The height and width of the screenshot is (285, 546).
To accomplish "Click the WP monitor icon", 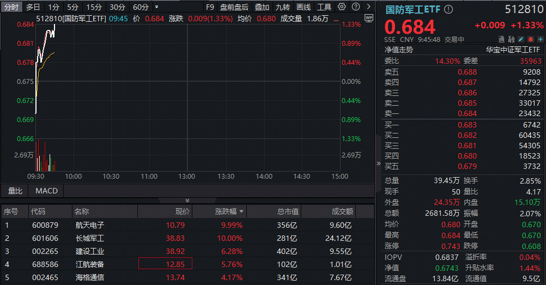I will pyautogui.click(x=368, y=19).
